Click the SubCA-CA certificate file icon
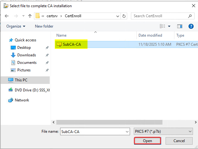The image size is (198, 149). click(x=59, y=44)
